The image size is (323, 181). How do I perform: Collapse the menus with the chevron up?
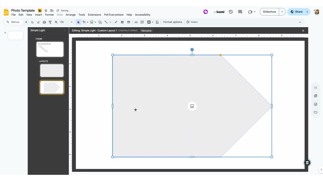(300, 22)
